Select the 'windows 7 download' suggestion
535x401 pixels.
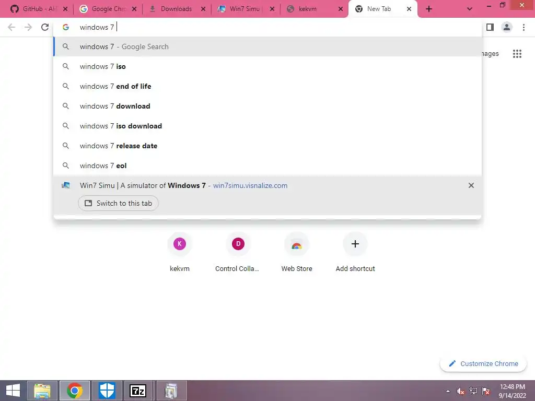tap(267, 106)
